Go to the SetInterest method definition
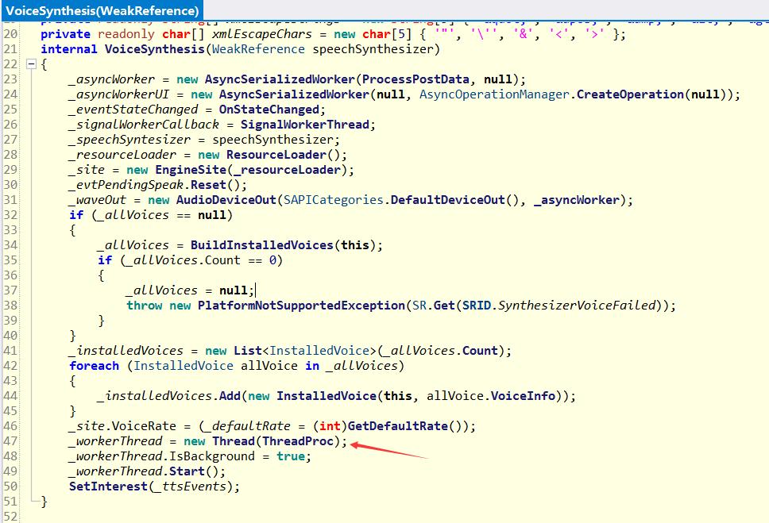Screen dimensions: 769x523 [x=108, y=486]
